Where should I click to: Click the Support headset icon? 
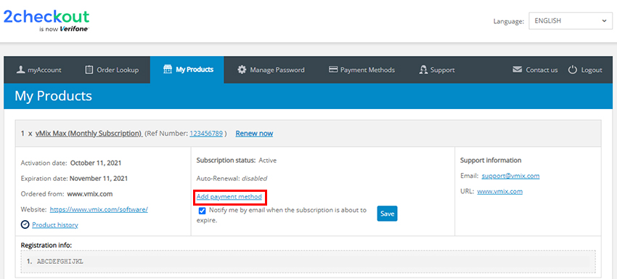click(423, 70)
